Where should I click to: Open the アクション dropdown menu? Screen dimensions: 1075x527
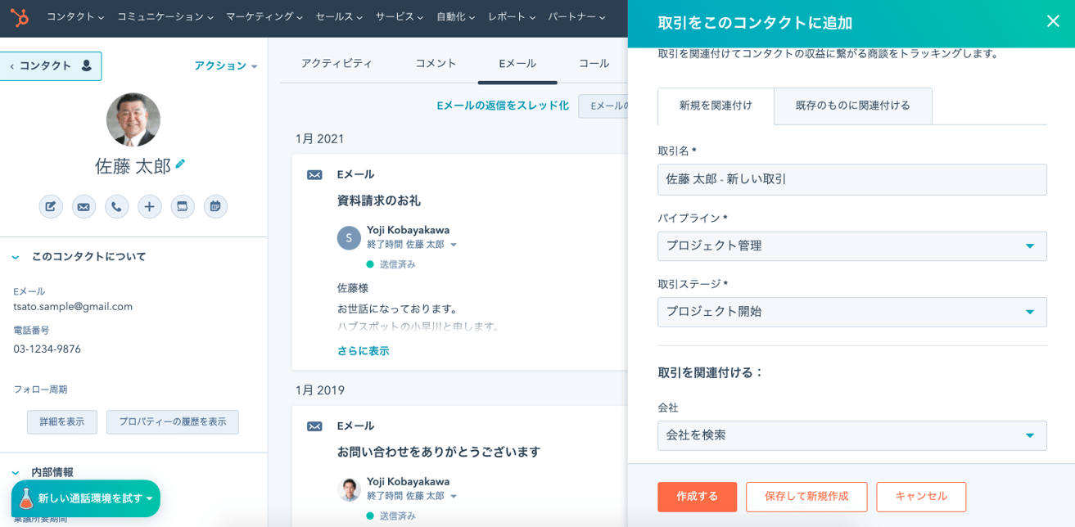[226, 66]
